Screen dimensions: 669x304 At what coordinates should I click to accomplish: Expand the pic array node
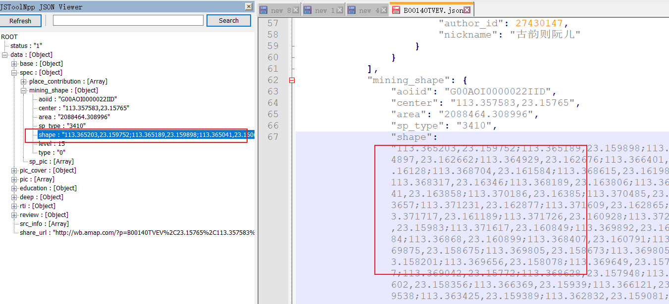point(14,179)
